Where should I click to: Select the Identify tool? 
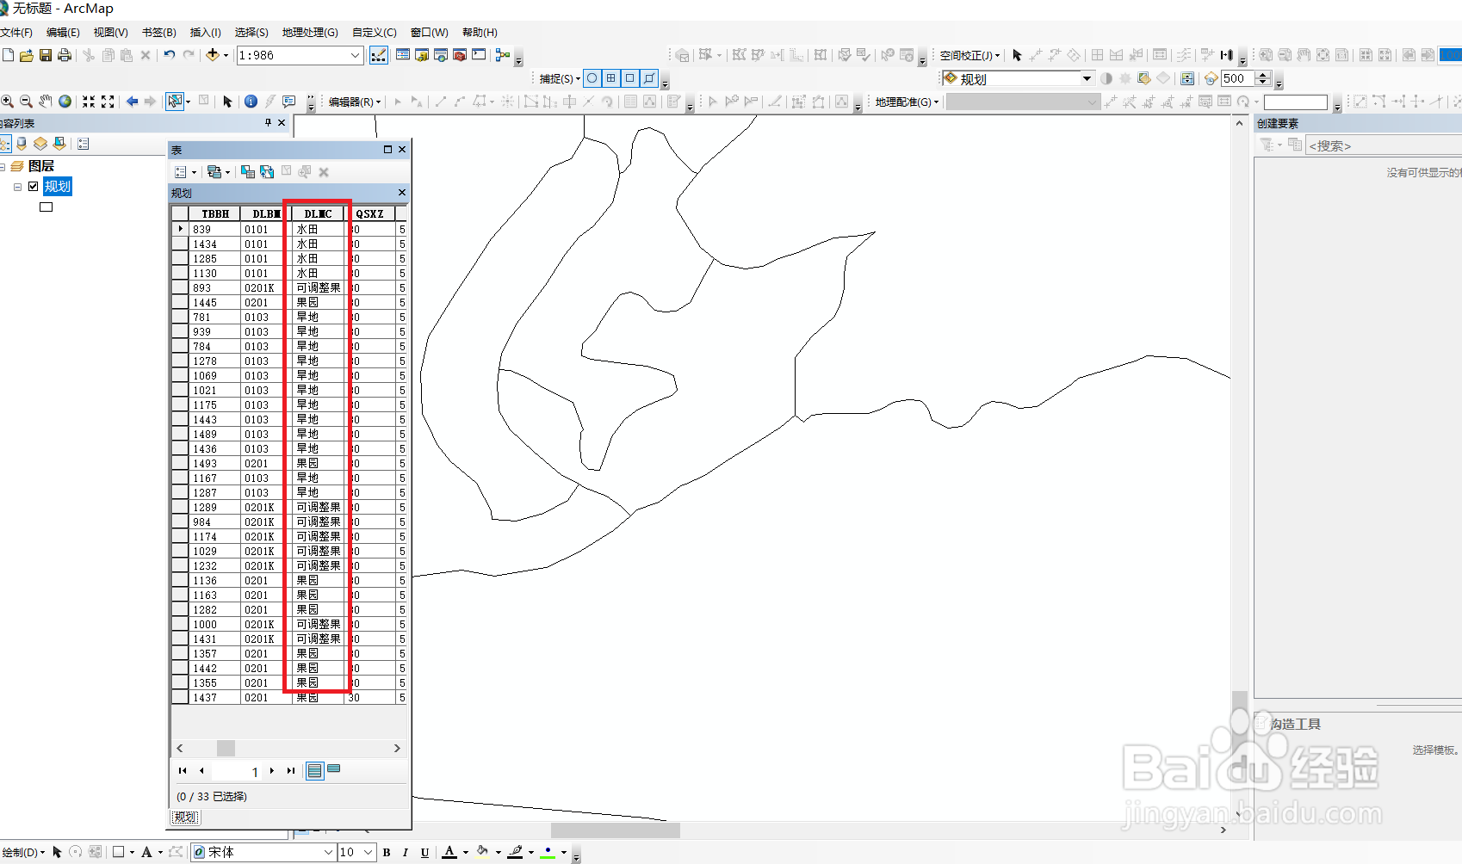(x=251, y=101)
